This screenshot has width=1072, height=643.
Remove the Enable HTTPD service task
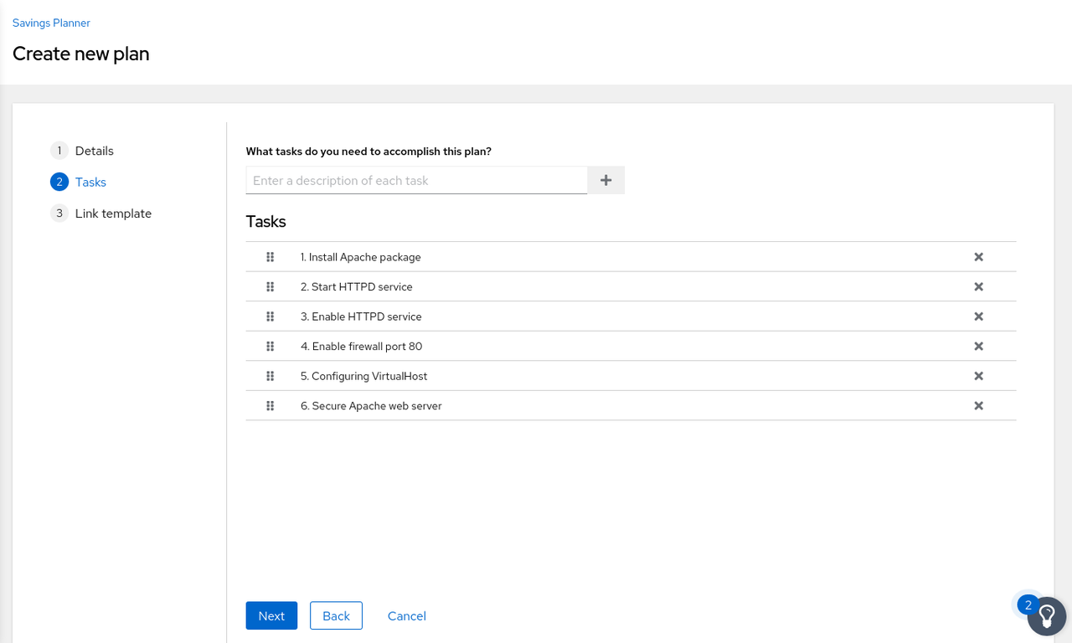coord(978,316)
